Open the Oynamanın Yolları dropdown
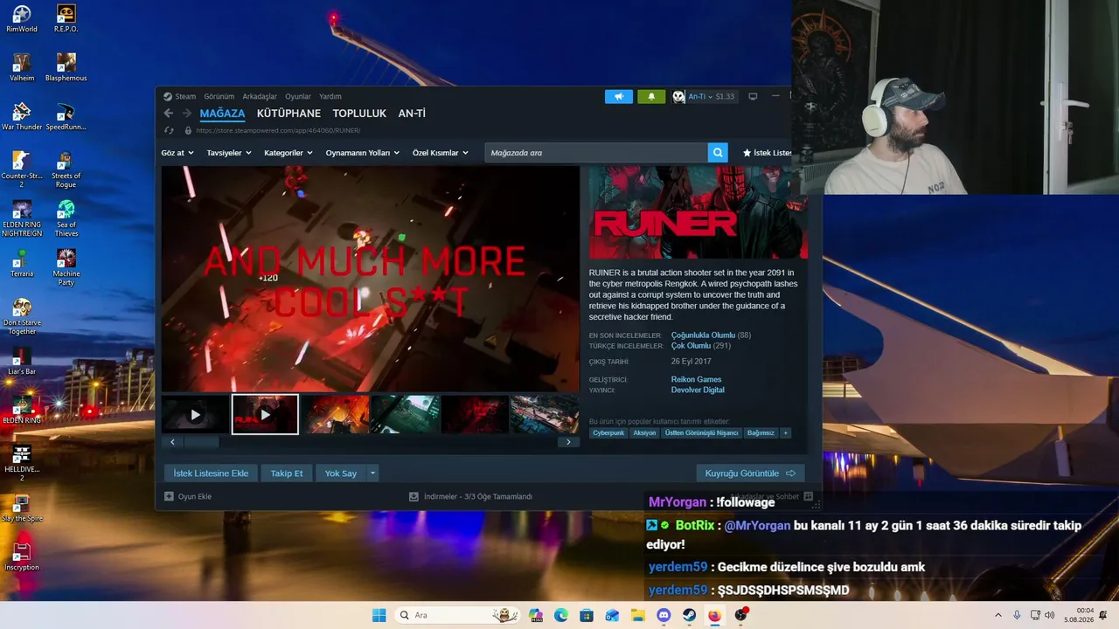 [x=363, y=153]
